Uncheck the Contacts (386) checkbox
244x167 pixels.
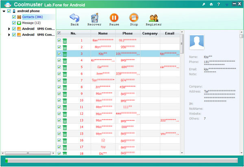point(14,17)
